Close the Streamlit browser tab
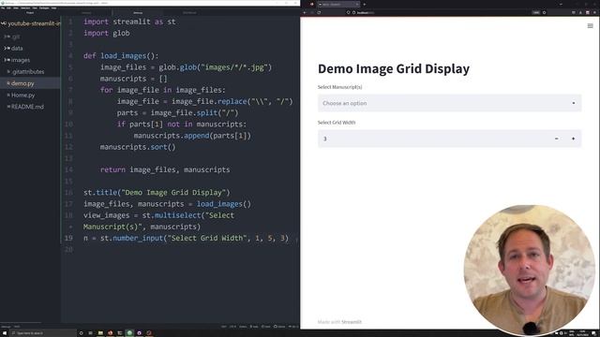600x337 pixels. (357, 4)
